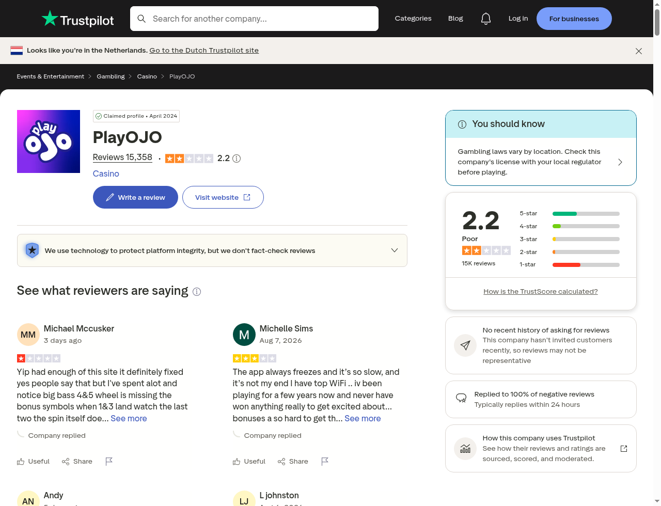This screenshot has width=661, height=506.
Task: Open the Categories menu
Action: [413, 19]
